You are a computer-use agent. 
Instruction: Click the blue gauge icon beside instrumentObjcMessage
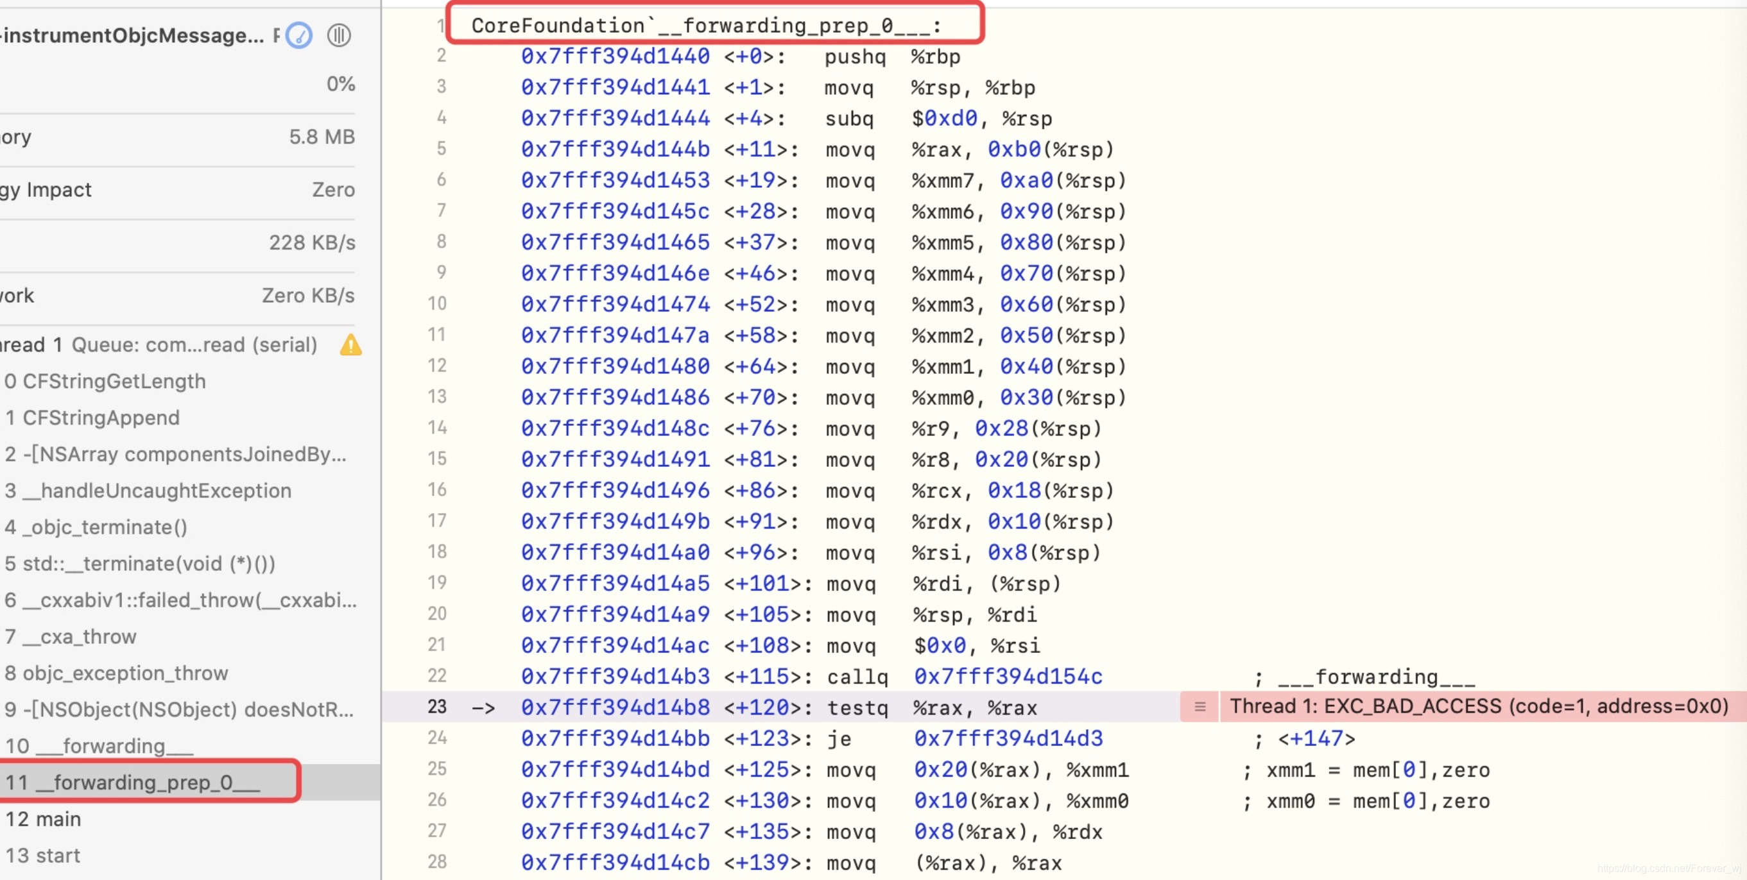point(299,35)
